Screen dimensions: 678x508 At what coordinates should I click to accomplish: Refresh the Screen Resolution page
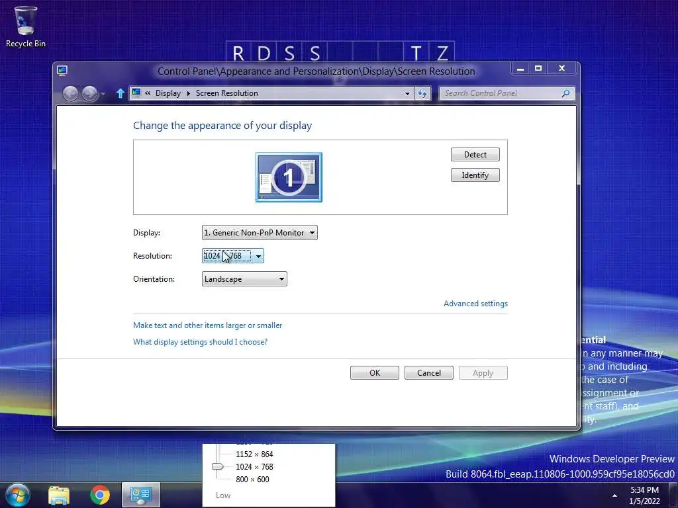[x=422, y=93]
